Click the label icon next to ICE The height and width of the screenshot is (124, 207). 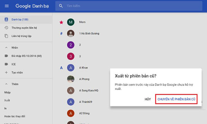coord(6,64)
